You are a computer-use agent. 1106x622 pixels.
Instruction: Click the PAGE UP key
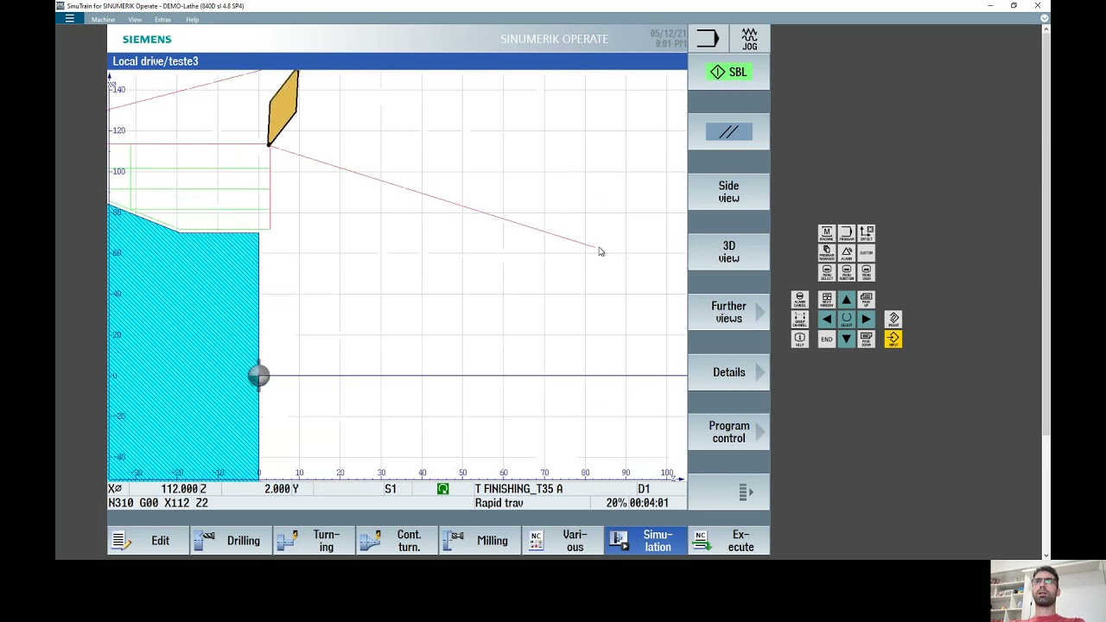tap(866, 300)
